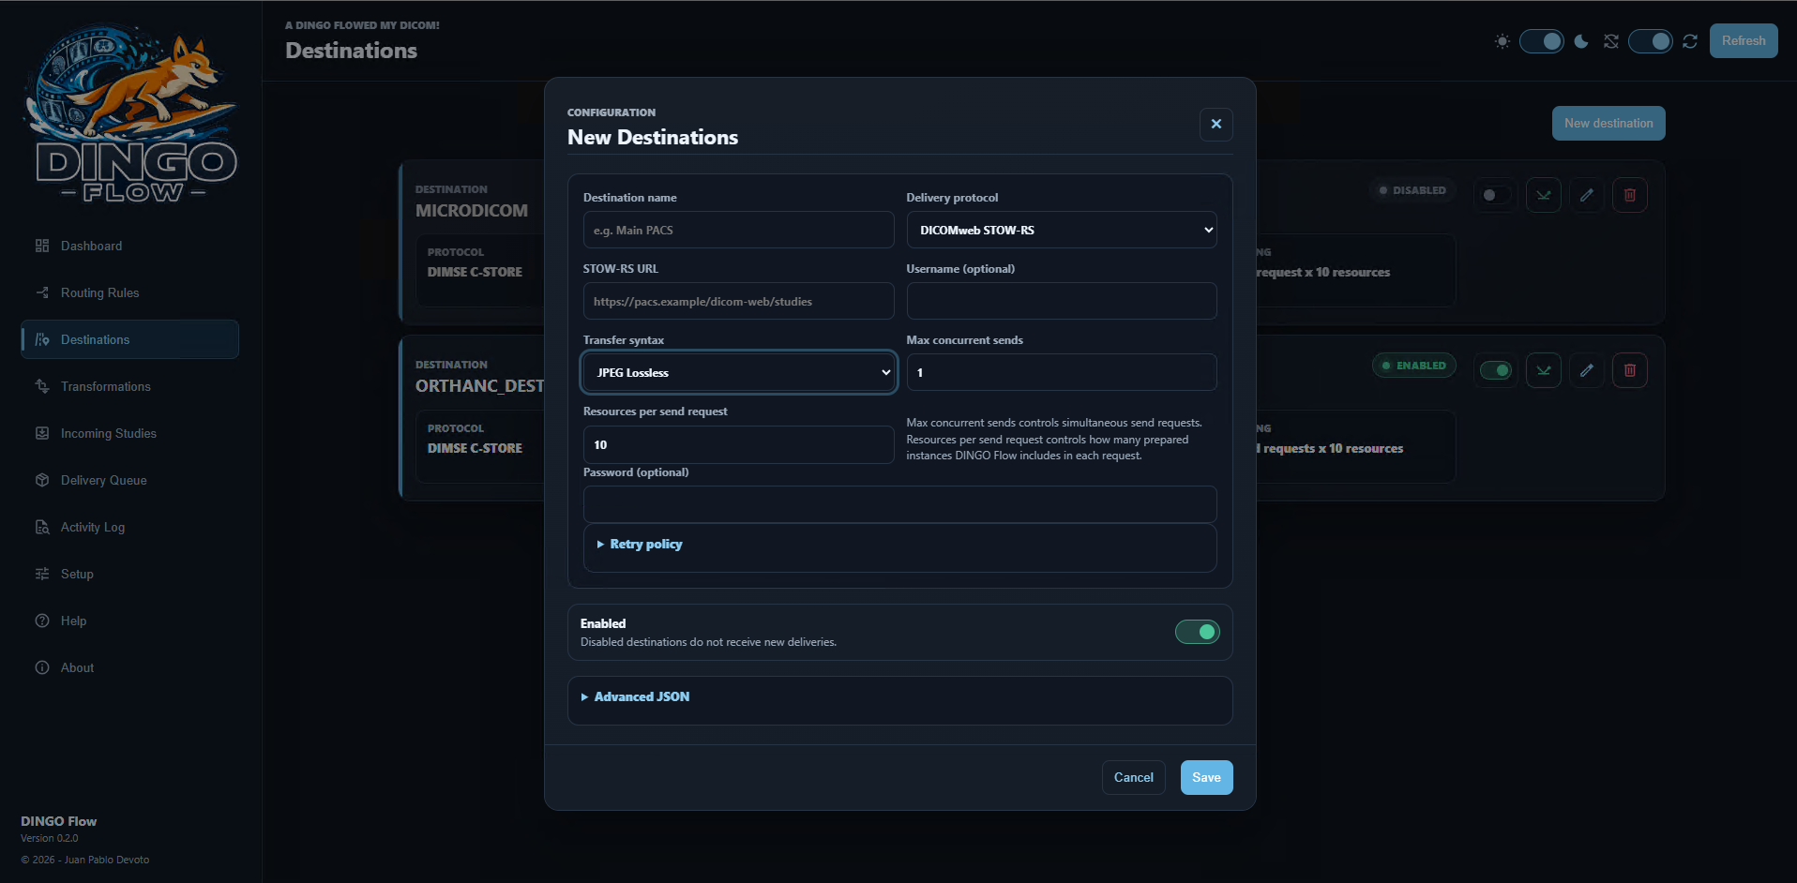The height and width of the screenshot is (883, 1797).
Task: Delete the ORTHANC_DEST destination trash icon
Action: pos(1630,370)
